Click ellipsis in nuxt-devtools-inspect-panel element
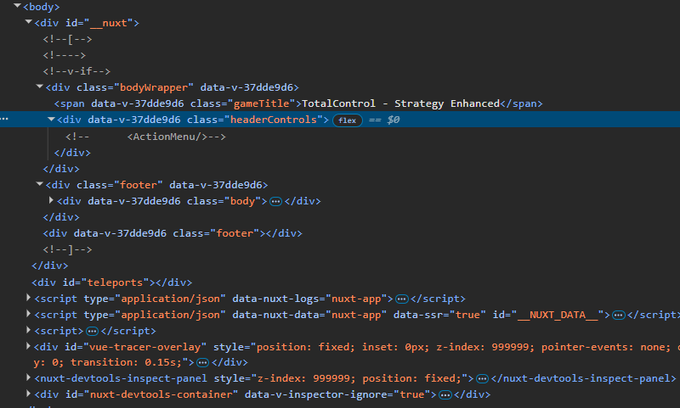680x408 pixels. coord(482,378)
